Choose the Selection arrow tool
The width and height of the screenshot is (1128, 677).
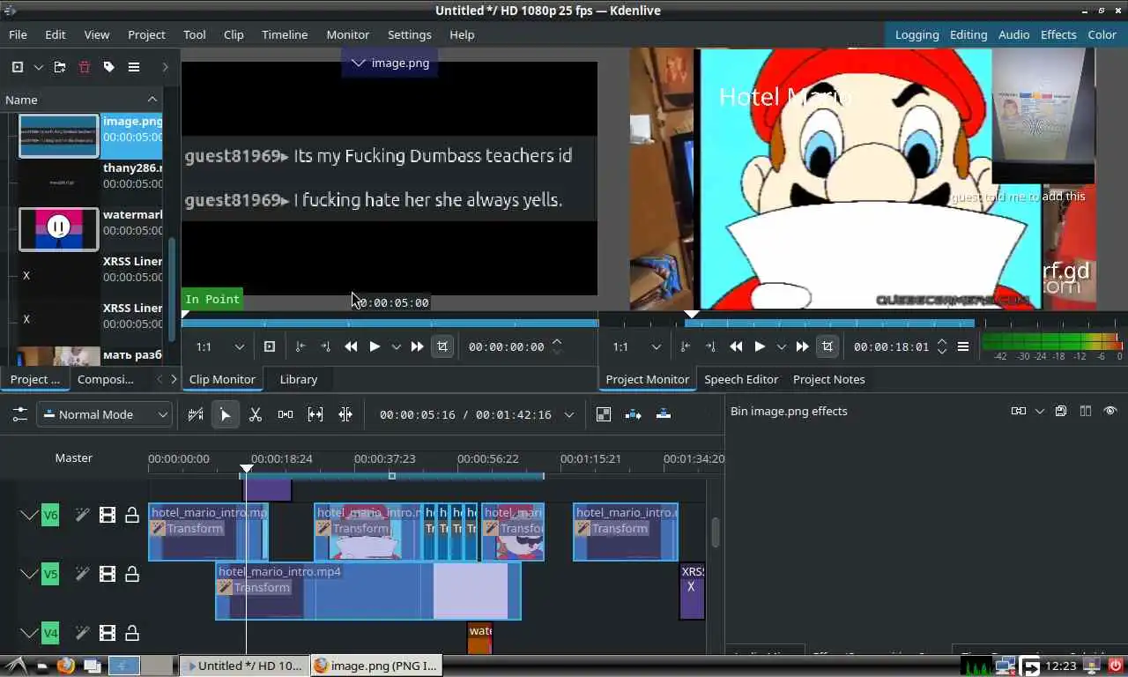226,414
